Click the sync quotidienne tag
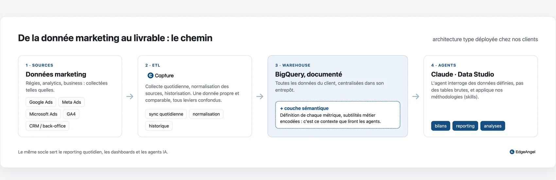Image resolution: width=556 pixels, height=180 pixels. [x=166, y=114]
